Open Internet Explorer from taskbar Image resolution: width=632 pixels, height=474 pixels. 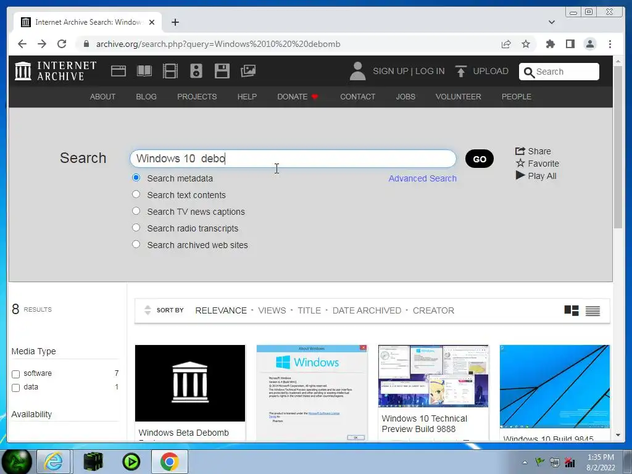click(x=54, y=462)
